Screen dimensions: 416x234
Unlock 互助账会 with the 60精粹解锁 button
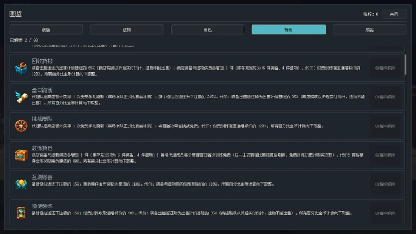coord(385,184)
